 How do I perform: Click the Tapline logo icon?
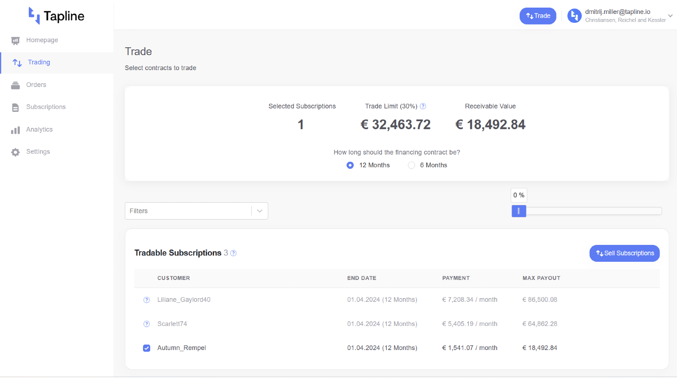click(34, 16)
